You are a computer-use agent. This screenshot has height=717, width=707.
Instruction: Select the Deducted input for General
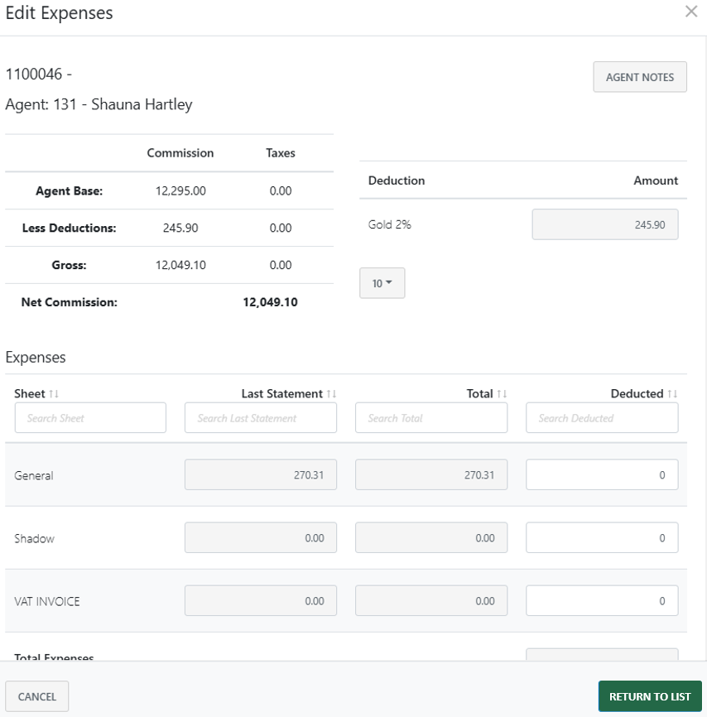601,474
